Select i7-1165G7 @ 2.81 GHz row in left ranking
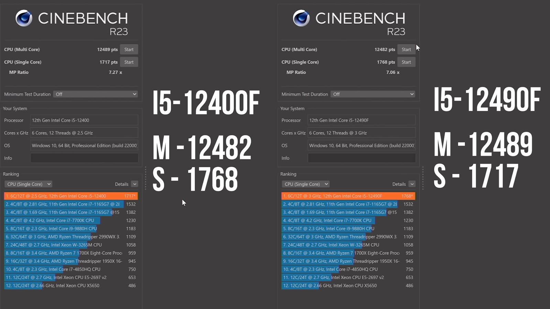550x309 pixels. click(71, 204)
